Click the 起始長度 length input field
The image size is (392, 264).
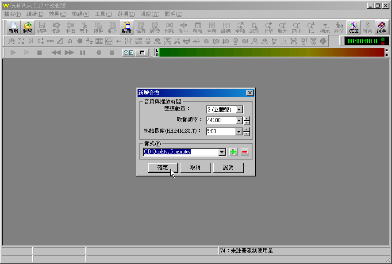[220, 132]
